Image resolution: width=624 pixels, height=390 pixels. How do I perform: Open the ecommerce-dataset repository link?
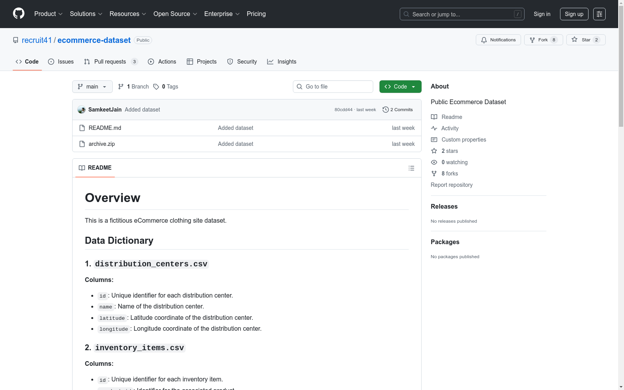pos(94,40)
